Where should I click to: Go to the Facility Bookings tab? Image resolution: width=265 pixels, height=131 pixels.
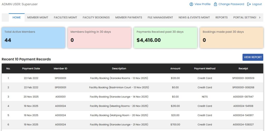click(x=96, y=18)
